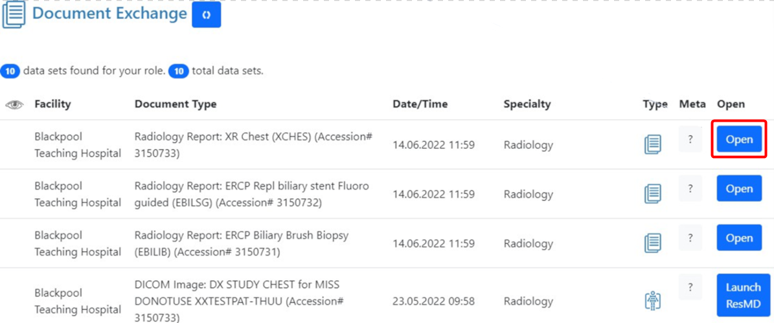This screenshot has width=774, height=323.
Task: Click the Document Exchange pages icon
Action: (x=14, y=15)
